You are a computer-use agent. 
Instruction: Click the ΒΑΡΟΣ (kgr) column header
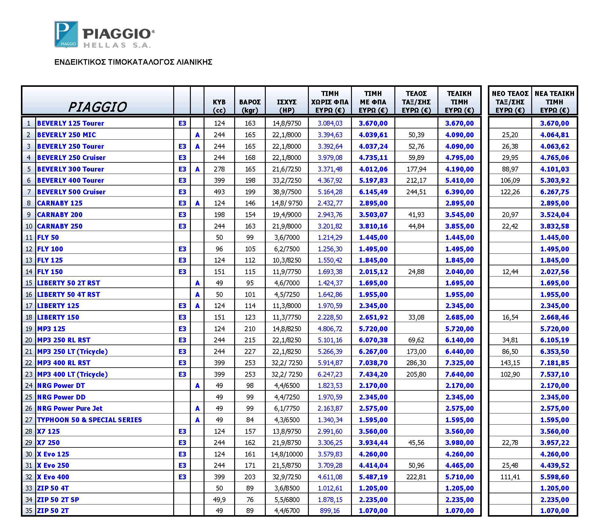[250, 101]
